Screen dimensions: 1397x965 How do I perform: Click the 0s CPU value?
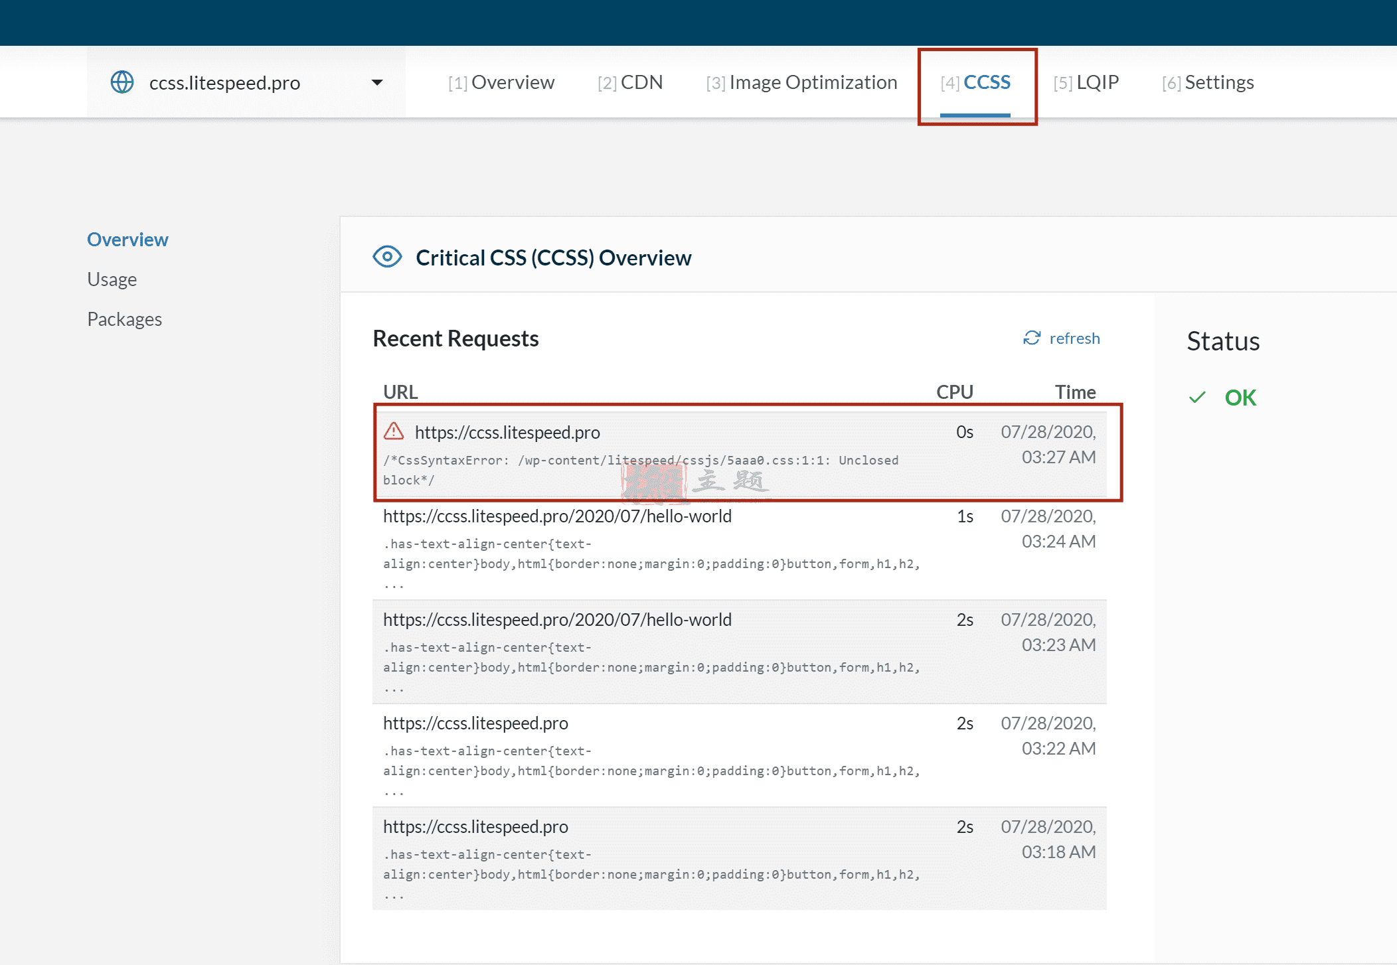[x=965, y=432]
